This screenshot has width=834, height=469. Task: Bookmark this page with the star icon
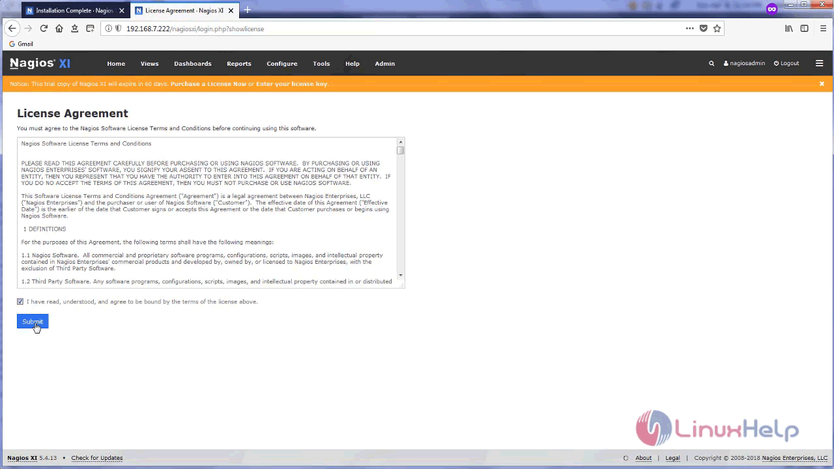pos(717,29)
